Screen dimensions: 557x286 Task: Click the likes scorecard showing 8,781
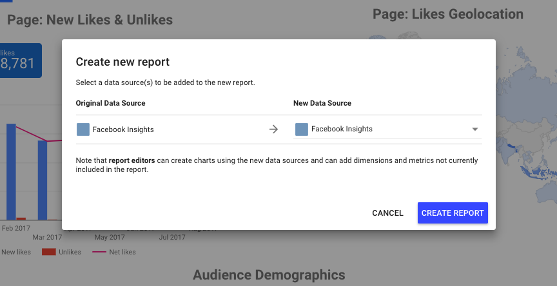point(19,61)
